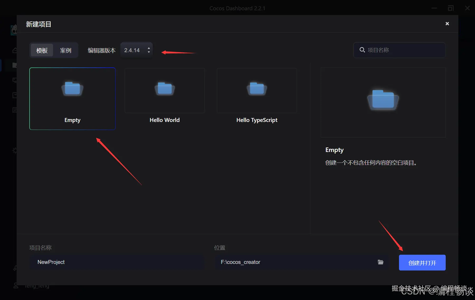This screenshot has width=475, height=300.
Task: Switch to the 案例 tab
Action: tap(65, 50)
